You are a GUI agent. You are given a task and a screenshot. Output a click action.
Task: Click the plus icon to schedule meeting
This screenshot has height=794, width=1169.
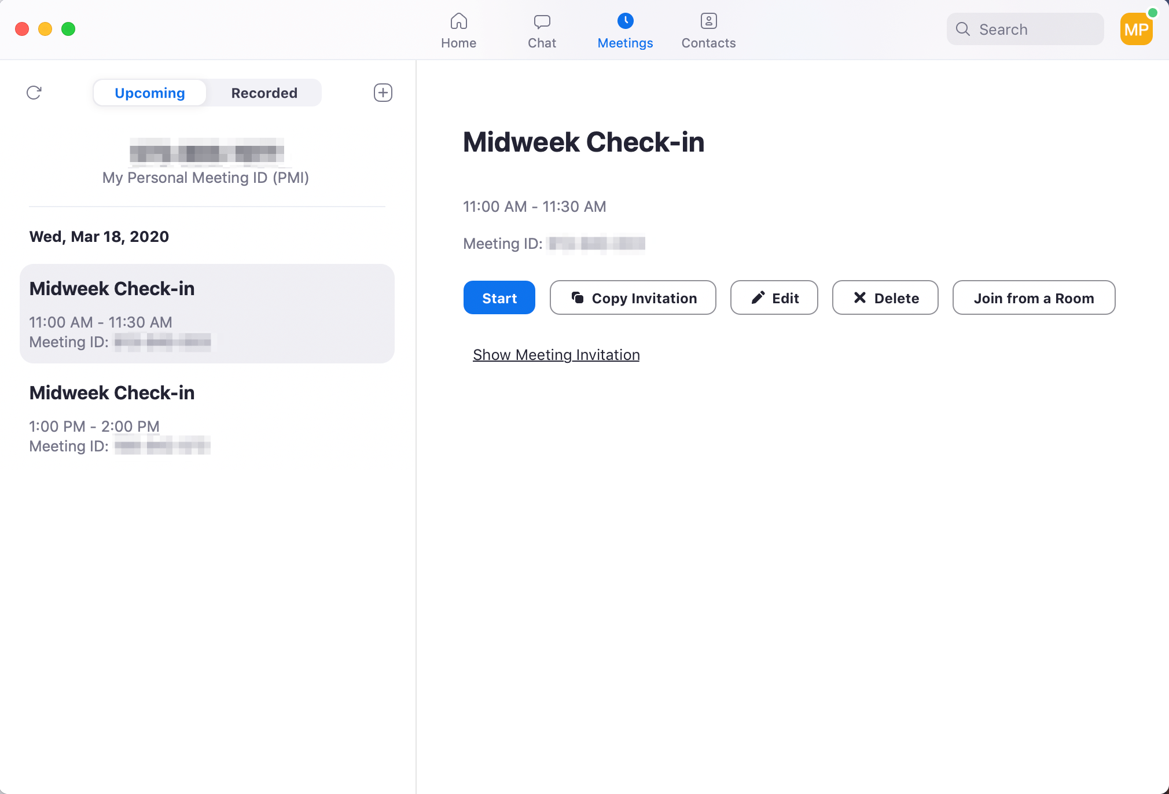(383, 93)
